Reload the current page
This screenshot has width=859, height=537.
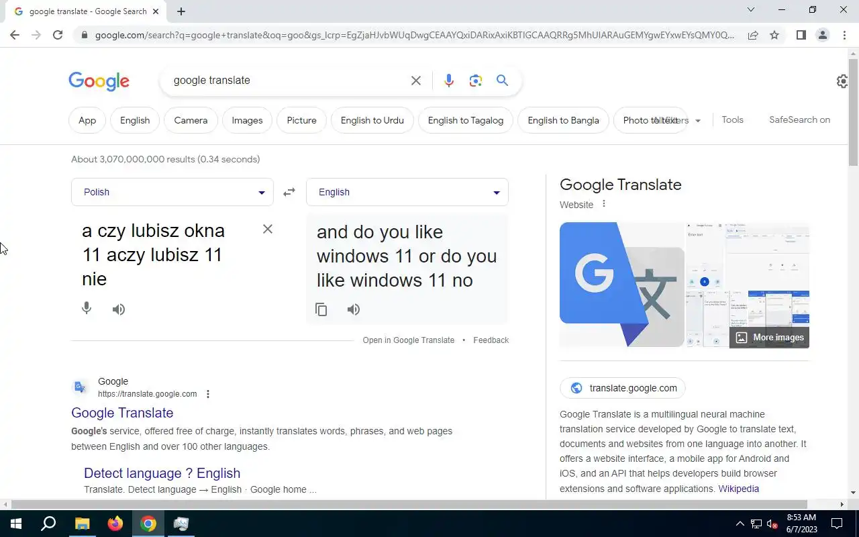[x=58, y=35]
